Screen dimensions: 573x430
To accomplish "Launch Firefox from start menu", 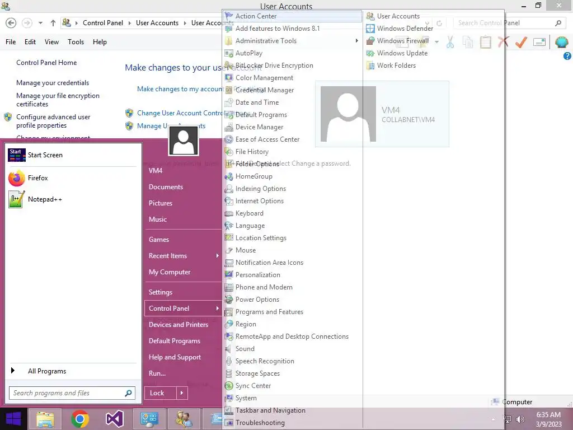I will tap(72, 178).
